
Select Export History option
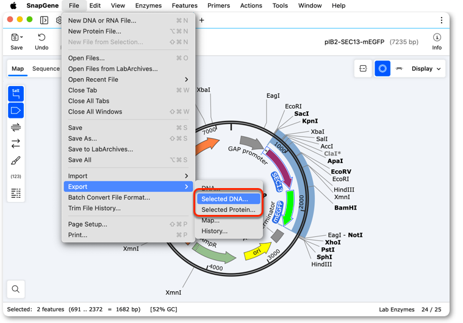[x=229, y=231]
